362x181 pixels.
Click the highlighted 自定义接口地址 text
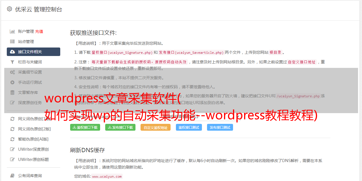click(301, 62)
